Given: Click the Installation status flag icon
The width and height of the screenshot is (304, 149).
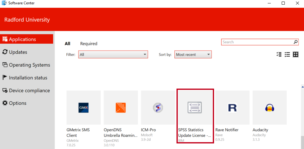Looking at the screenshot, I should [5, 77].
